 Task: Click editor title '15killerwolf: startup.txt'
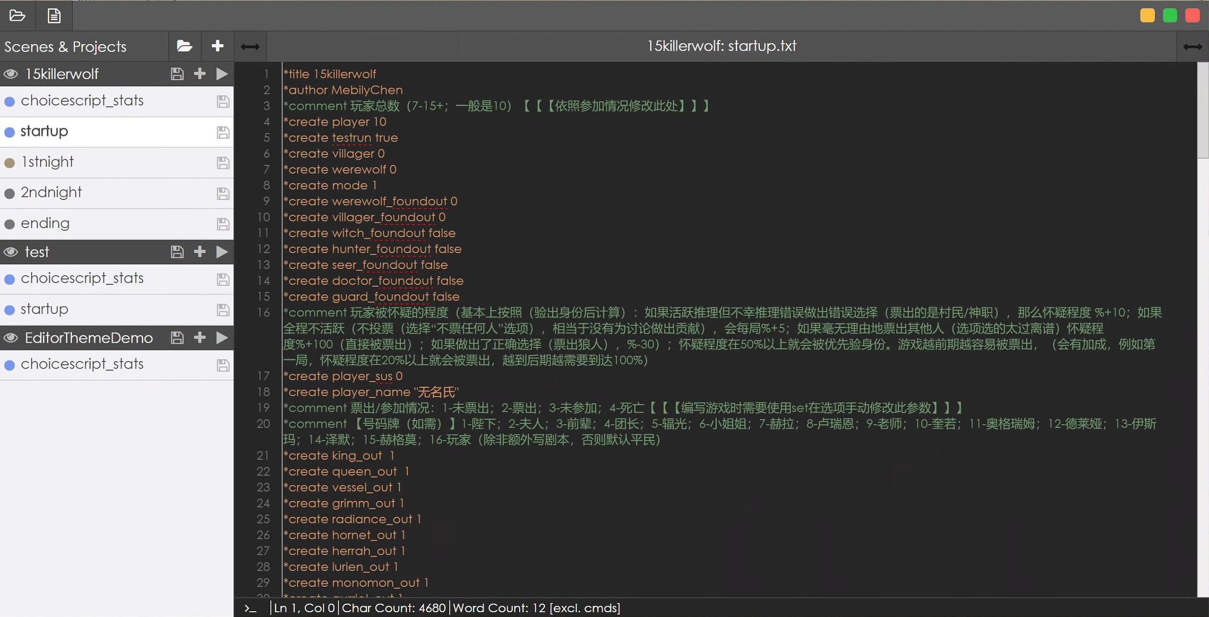coord(721,46)
